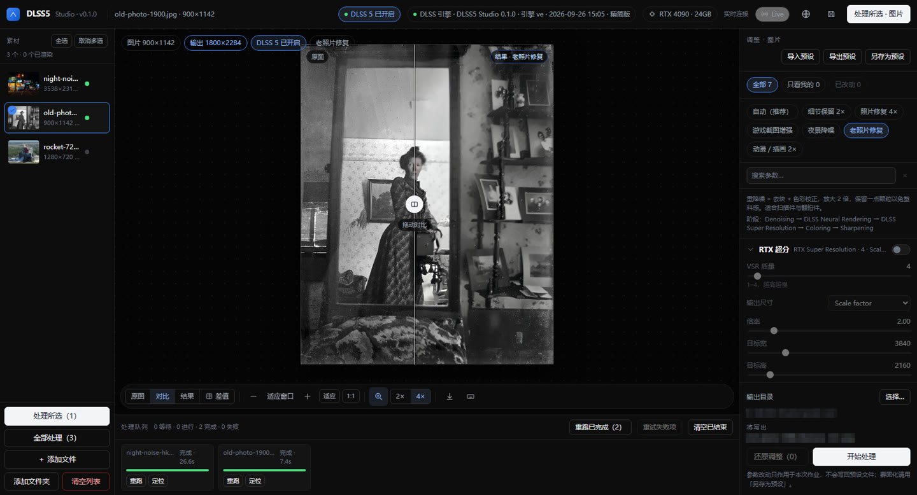Toggle the DLSS 5 已开启 pill in header
Viewport: 917px width, 495px height.
(x=369, y=14)
